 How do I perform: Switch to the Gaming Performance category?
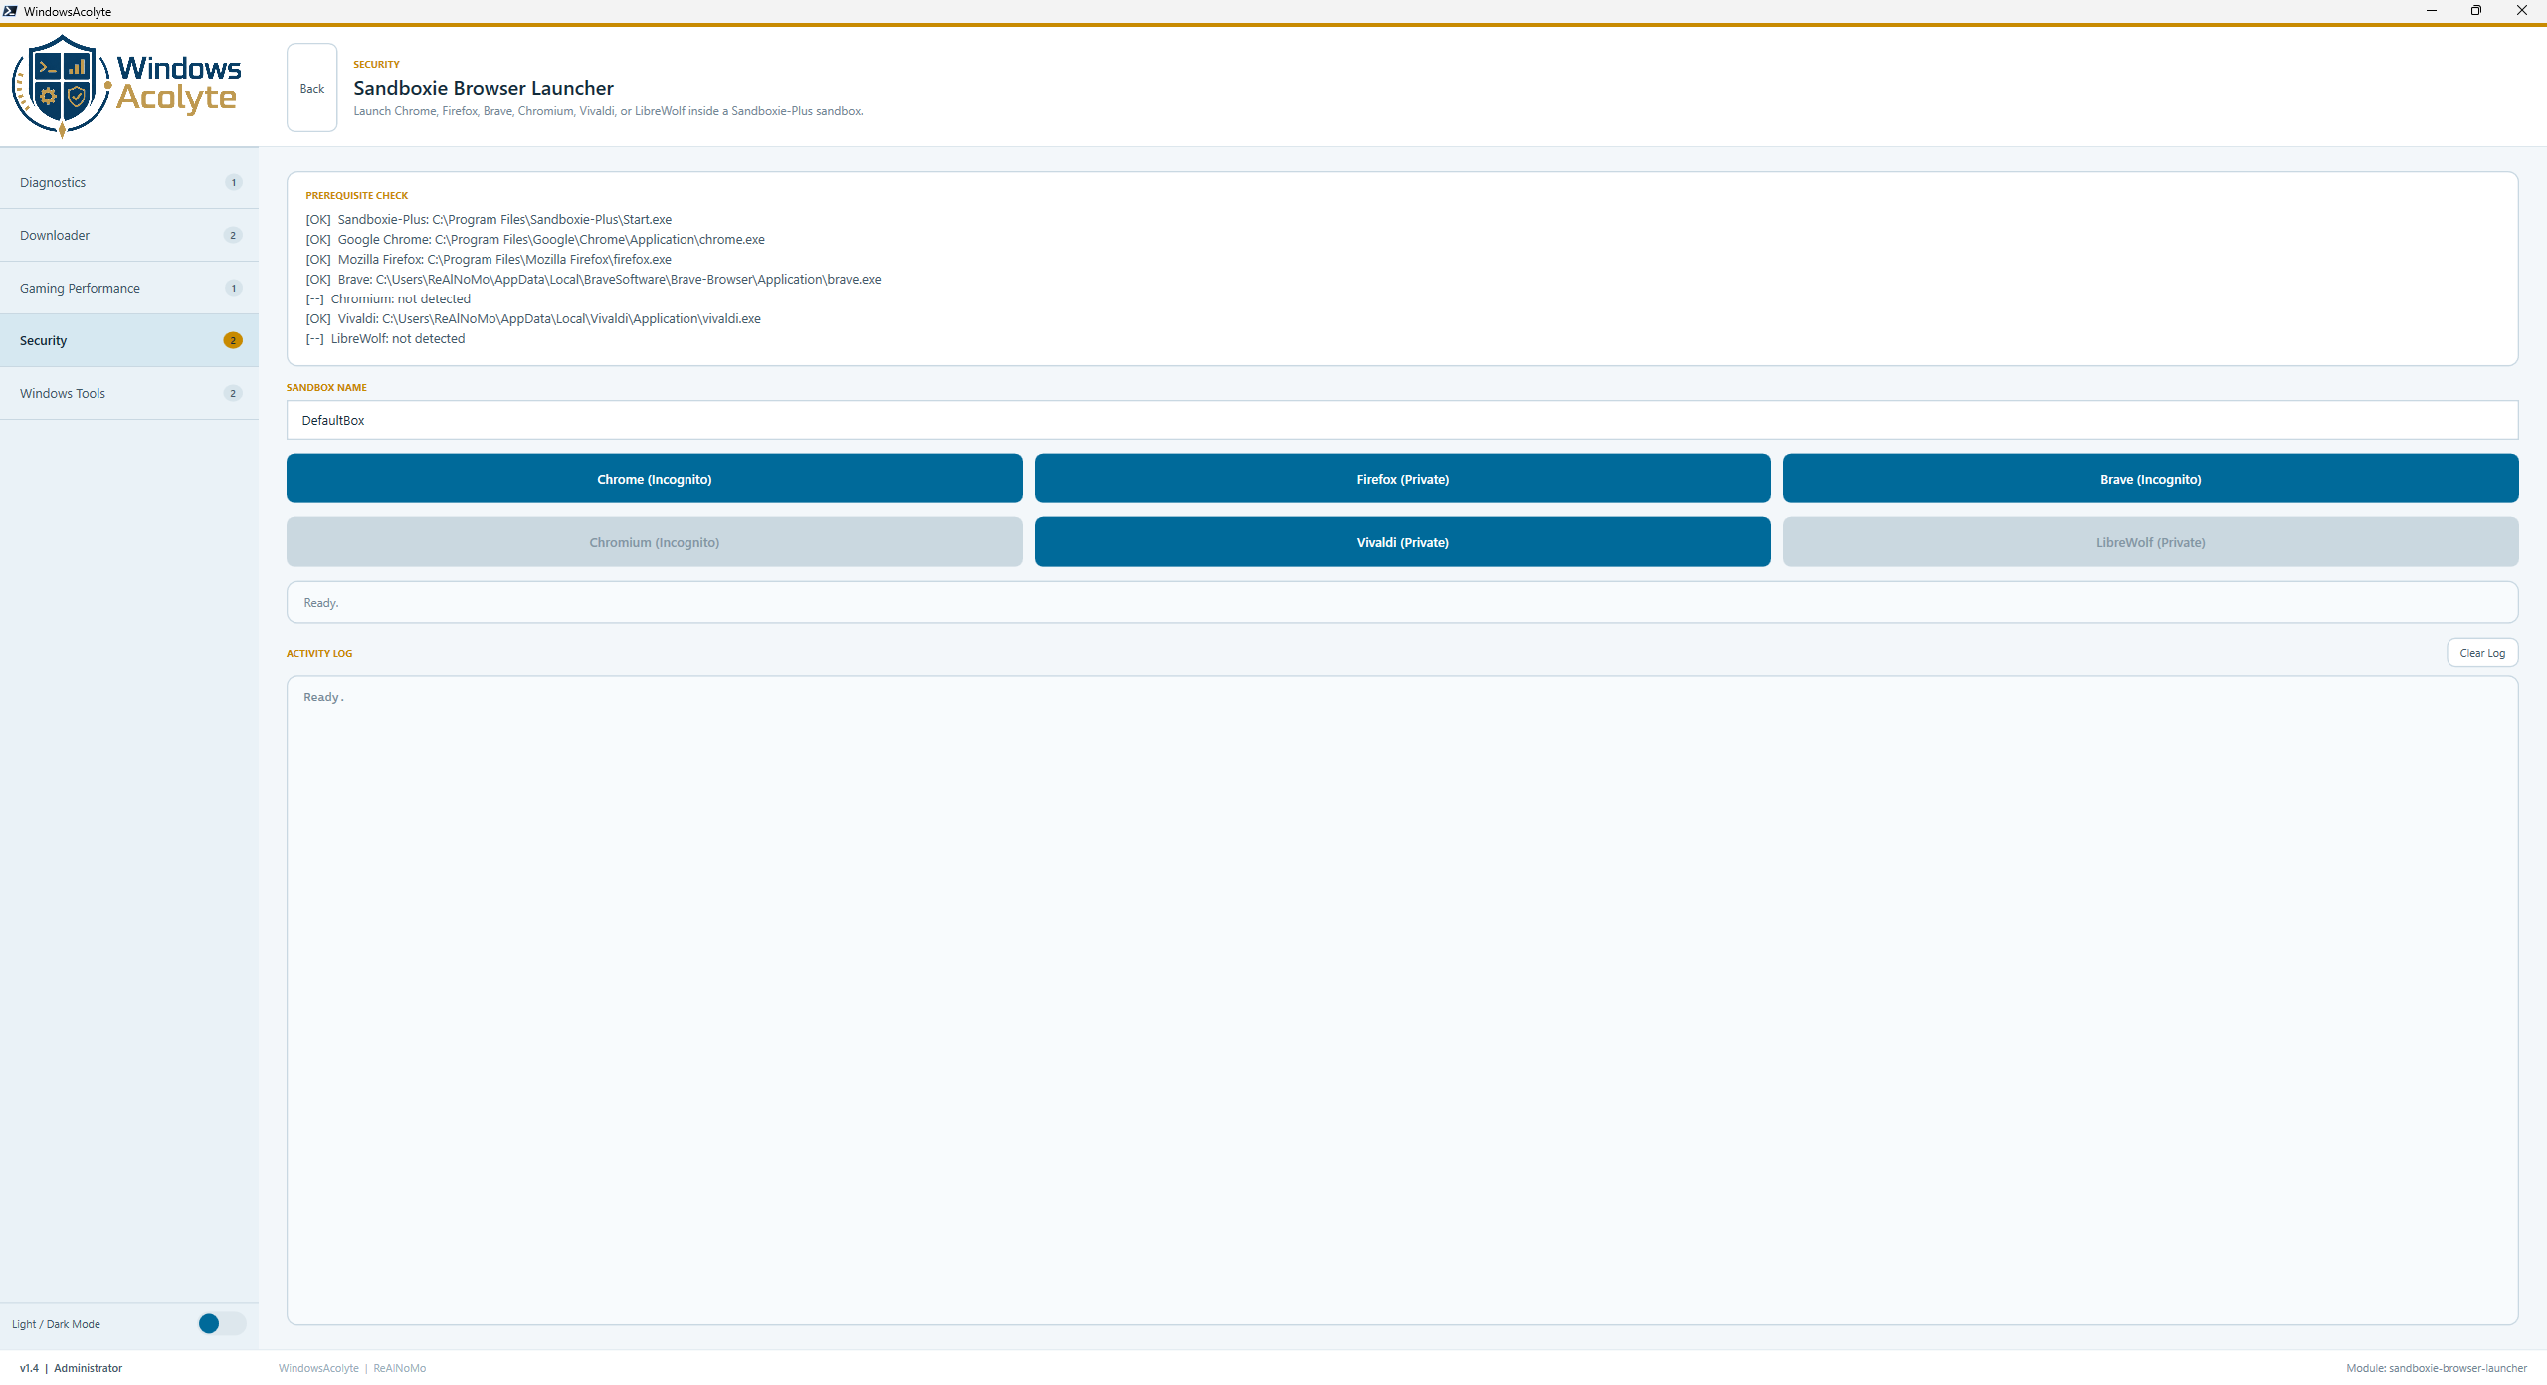click(129, 288)
